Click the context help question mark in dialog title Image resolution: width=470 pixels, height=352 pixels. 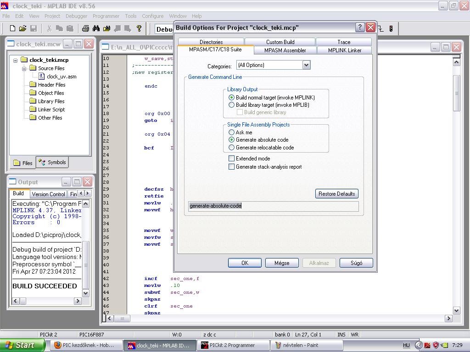[x=360, y=27]
